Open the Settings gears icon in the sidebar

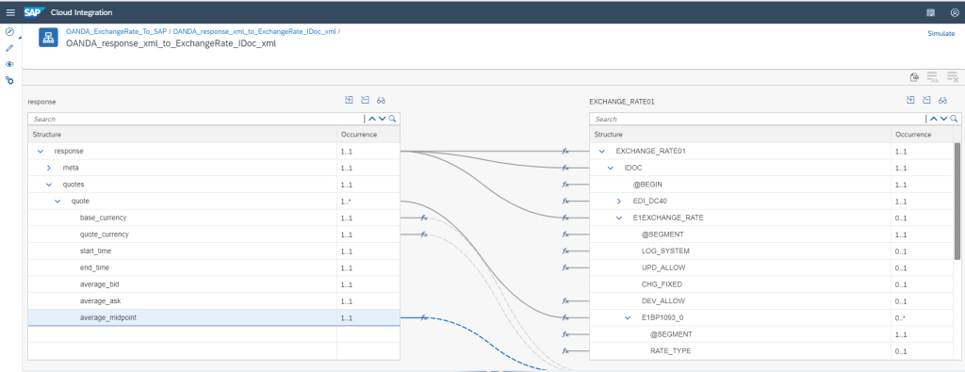(9, 81)
